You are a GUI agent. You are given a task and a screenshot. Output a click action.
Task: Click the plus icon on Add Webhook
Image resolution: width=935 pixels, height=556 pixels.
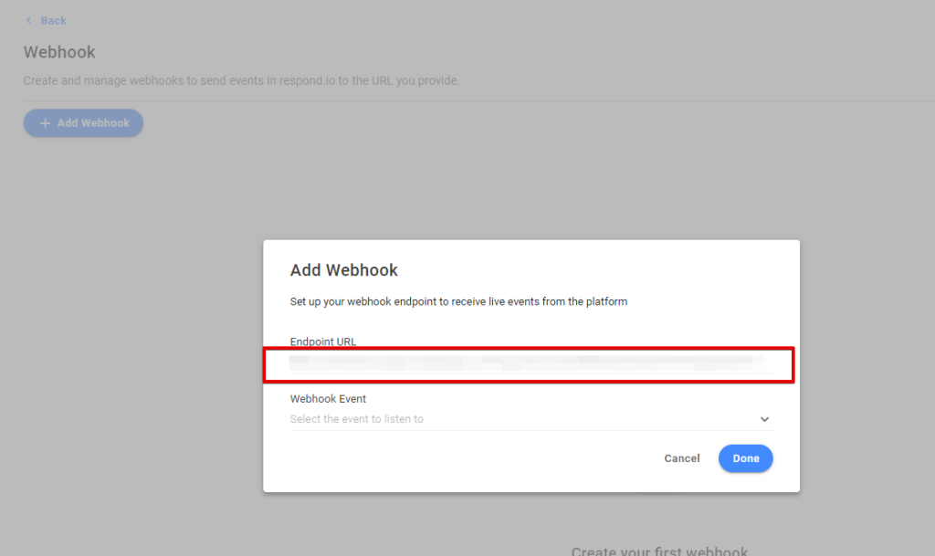[45, 123]
